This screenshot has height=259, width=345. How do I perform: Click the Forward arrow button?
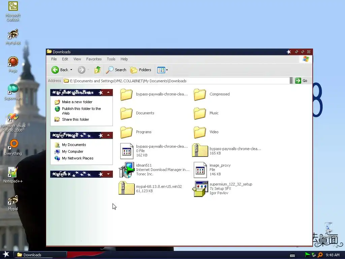(x=82, y=70)
